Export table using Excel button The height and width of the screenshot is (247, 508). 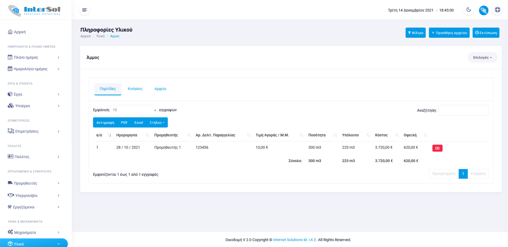coord(139,122)
